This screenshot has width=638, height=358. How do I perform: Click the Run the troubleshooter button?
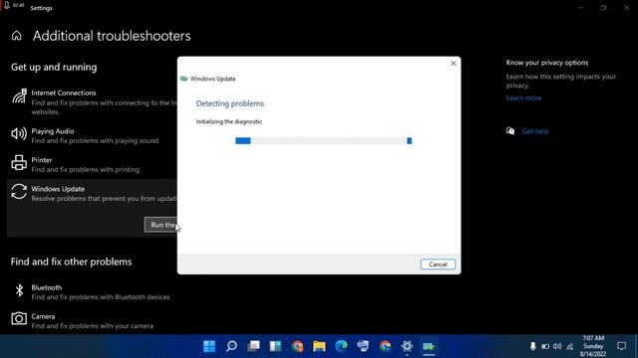(x=161, y=225)
